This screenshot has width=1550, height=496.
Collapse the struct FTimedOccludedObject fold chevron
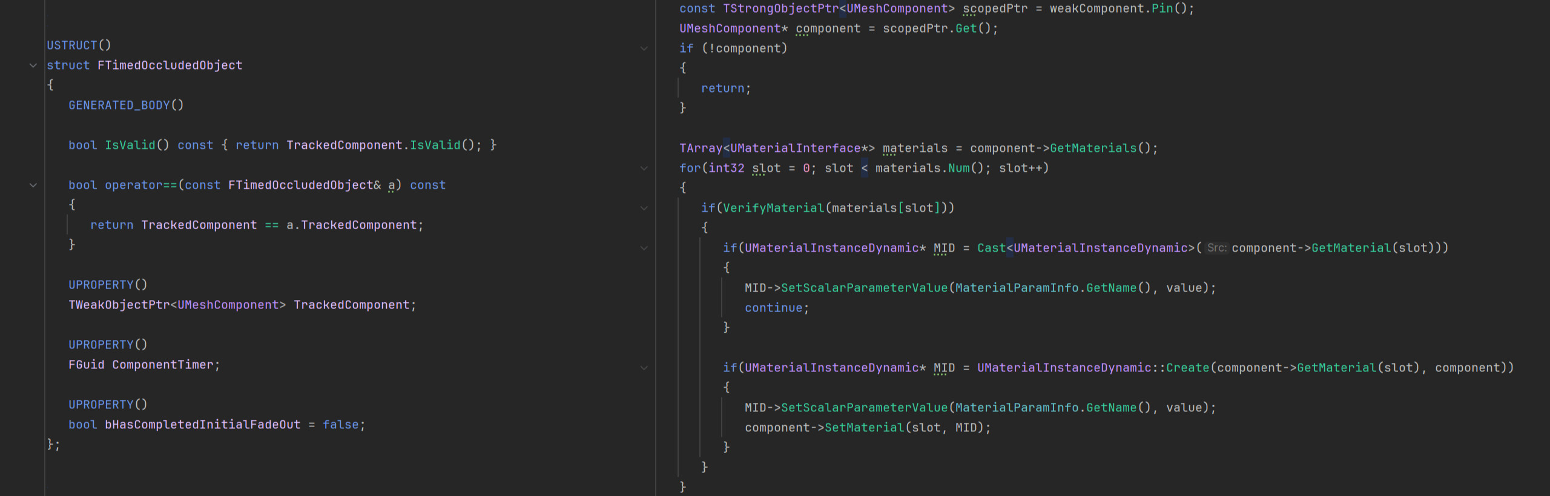point(33,65)
